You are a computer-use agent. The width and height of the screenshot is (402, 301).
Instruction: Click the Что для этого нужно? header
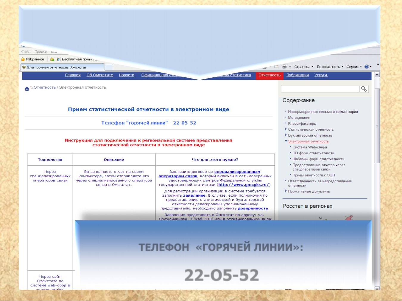215,160
